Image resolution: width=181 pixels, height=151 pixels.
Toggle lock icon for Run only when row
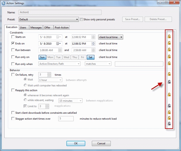pos(169,63)
